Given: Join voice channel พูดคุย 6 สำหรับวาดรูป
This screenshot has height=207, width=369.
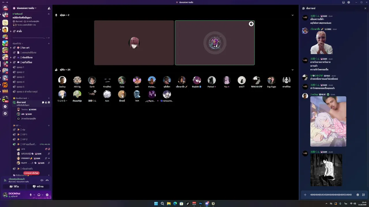Looking at the screenshot, I should point(31,92).
